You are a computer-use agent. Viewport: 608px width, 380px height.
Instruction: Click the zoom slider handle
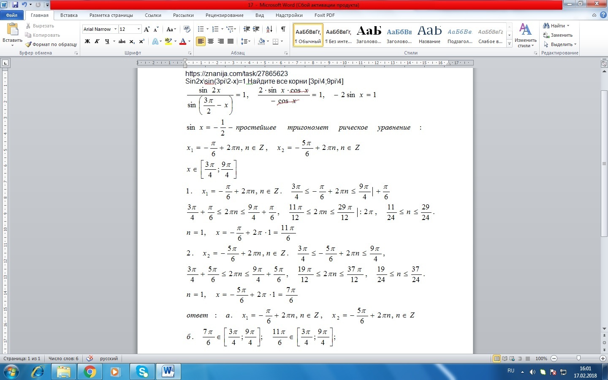point(578,358)
